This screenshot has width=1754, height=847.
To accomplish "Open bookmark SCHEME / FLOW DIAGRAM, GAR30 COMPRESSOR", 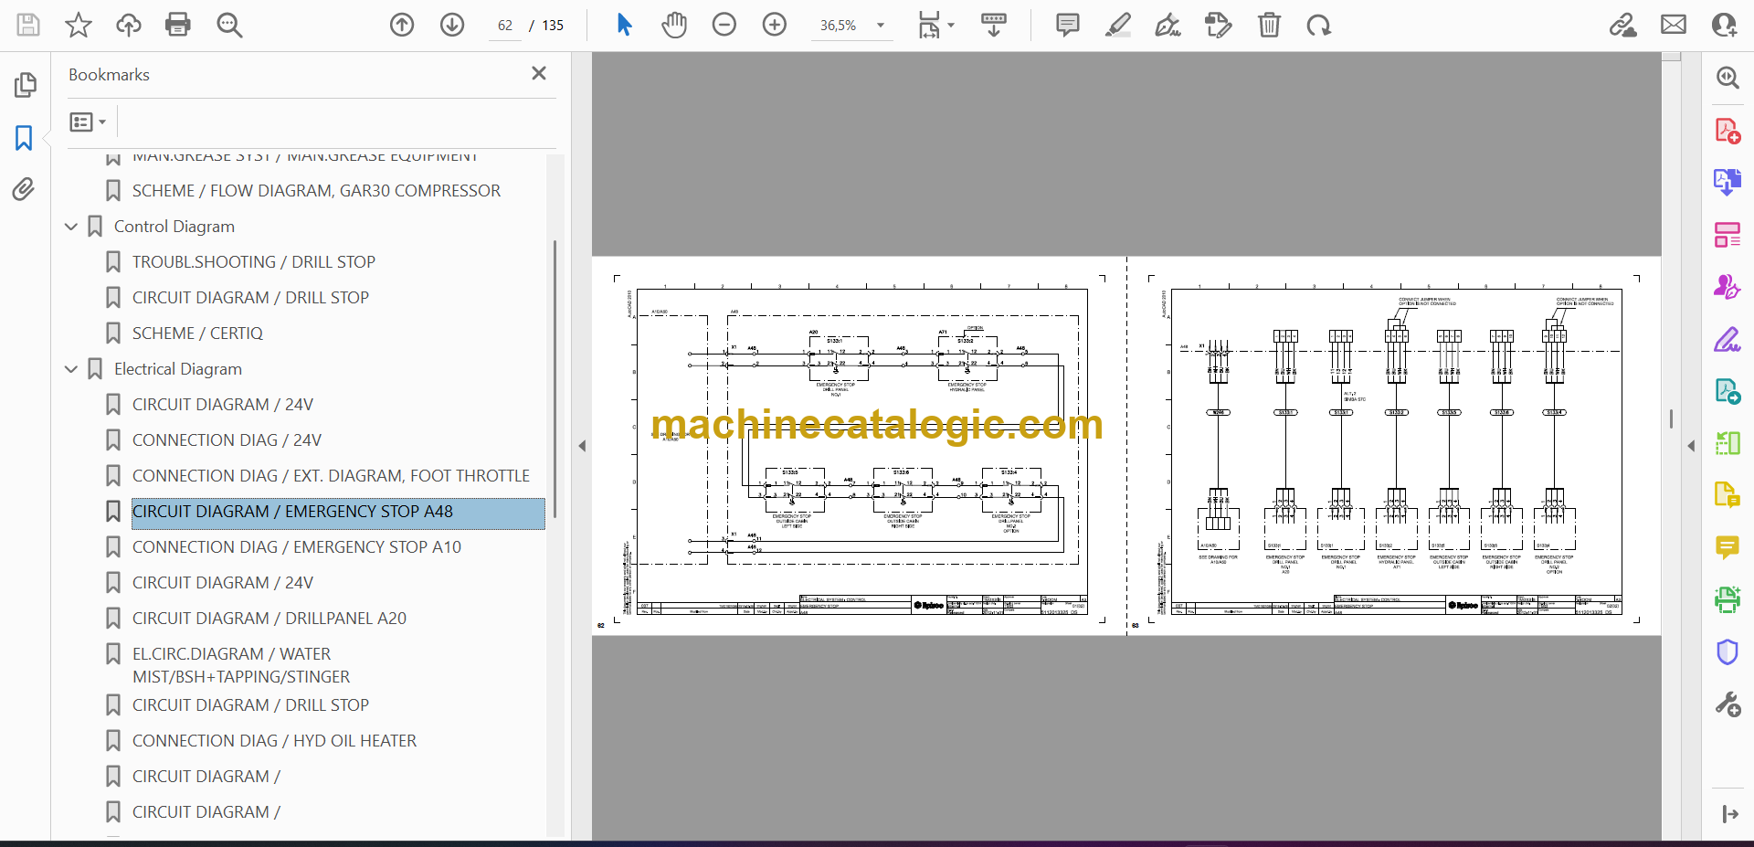I will [x=316, y=191].
